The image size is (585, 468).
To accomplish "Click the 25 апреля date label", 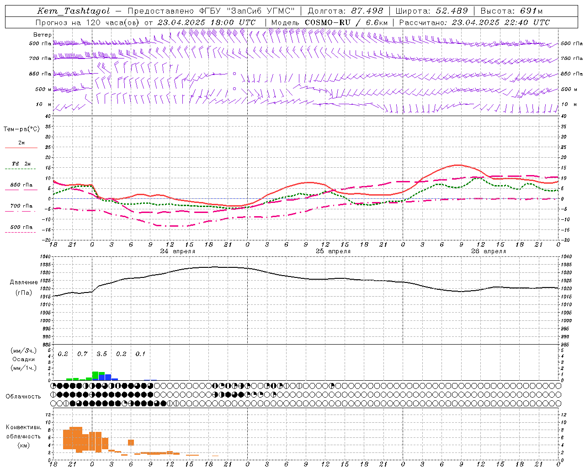I will (x=333, y=251).
